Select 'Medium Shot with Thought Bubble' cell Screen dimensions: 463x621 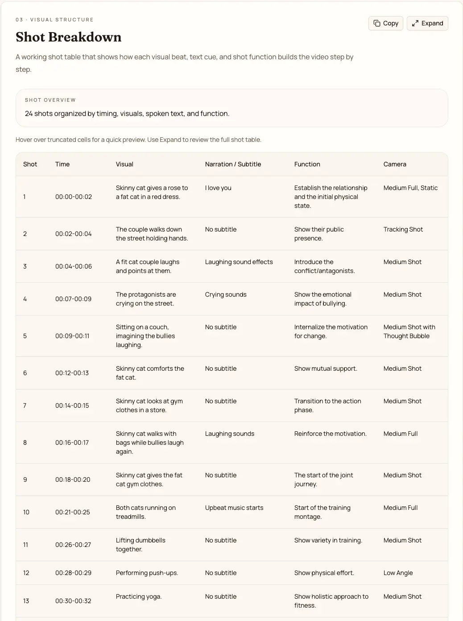pos(409,331)
